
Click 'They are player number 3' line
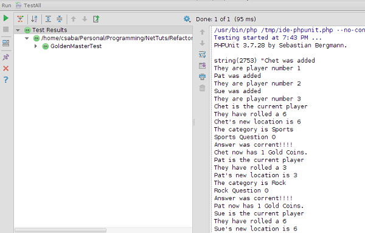[x=257, y=99]
